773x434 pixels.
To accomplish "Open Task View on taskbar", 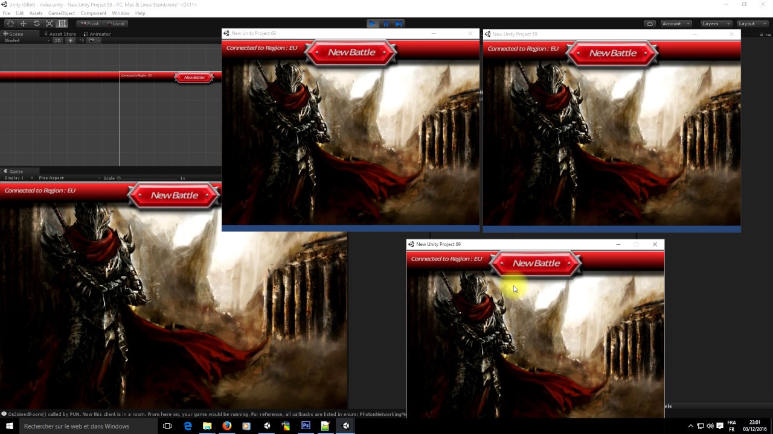I will click(167, 426).
